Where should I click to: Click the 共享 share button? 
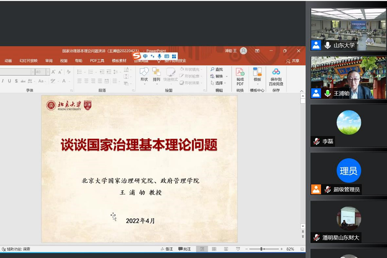click(x=292, y=61)
